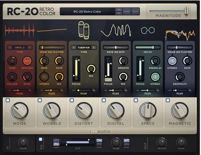Click the large DISTORT amount knob

84,110
